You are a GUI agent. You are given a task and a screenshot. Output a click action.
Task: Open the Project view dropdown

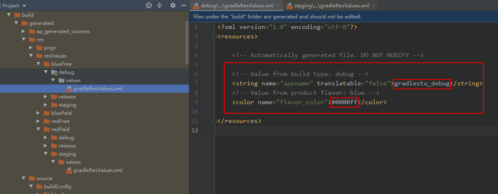pos(15,5)
